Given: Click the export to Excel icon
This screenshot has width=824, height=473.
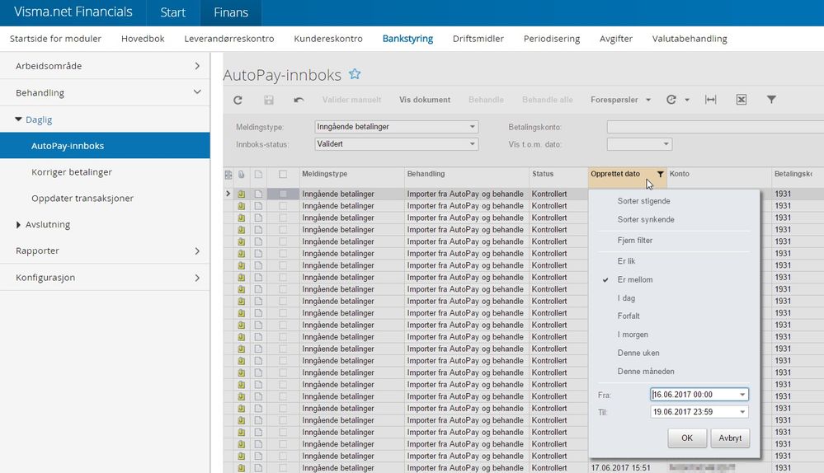Looking at the screenshot, I should coord(741,100).
